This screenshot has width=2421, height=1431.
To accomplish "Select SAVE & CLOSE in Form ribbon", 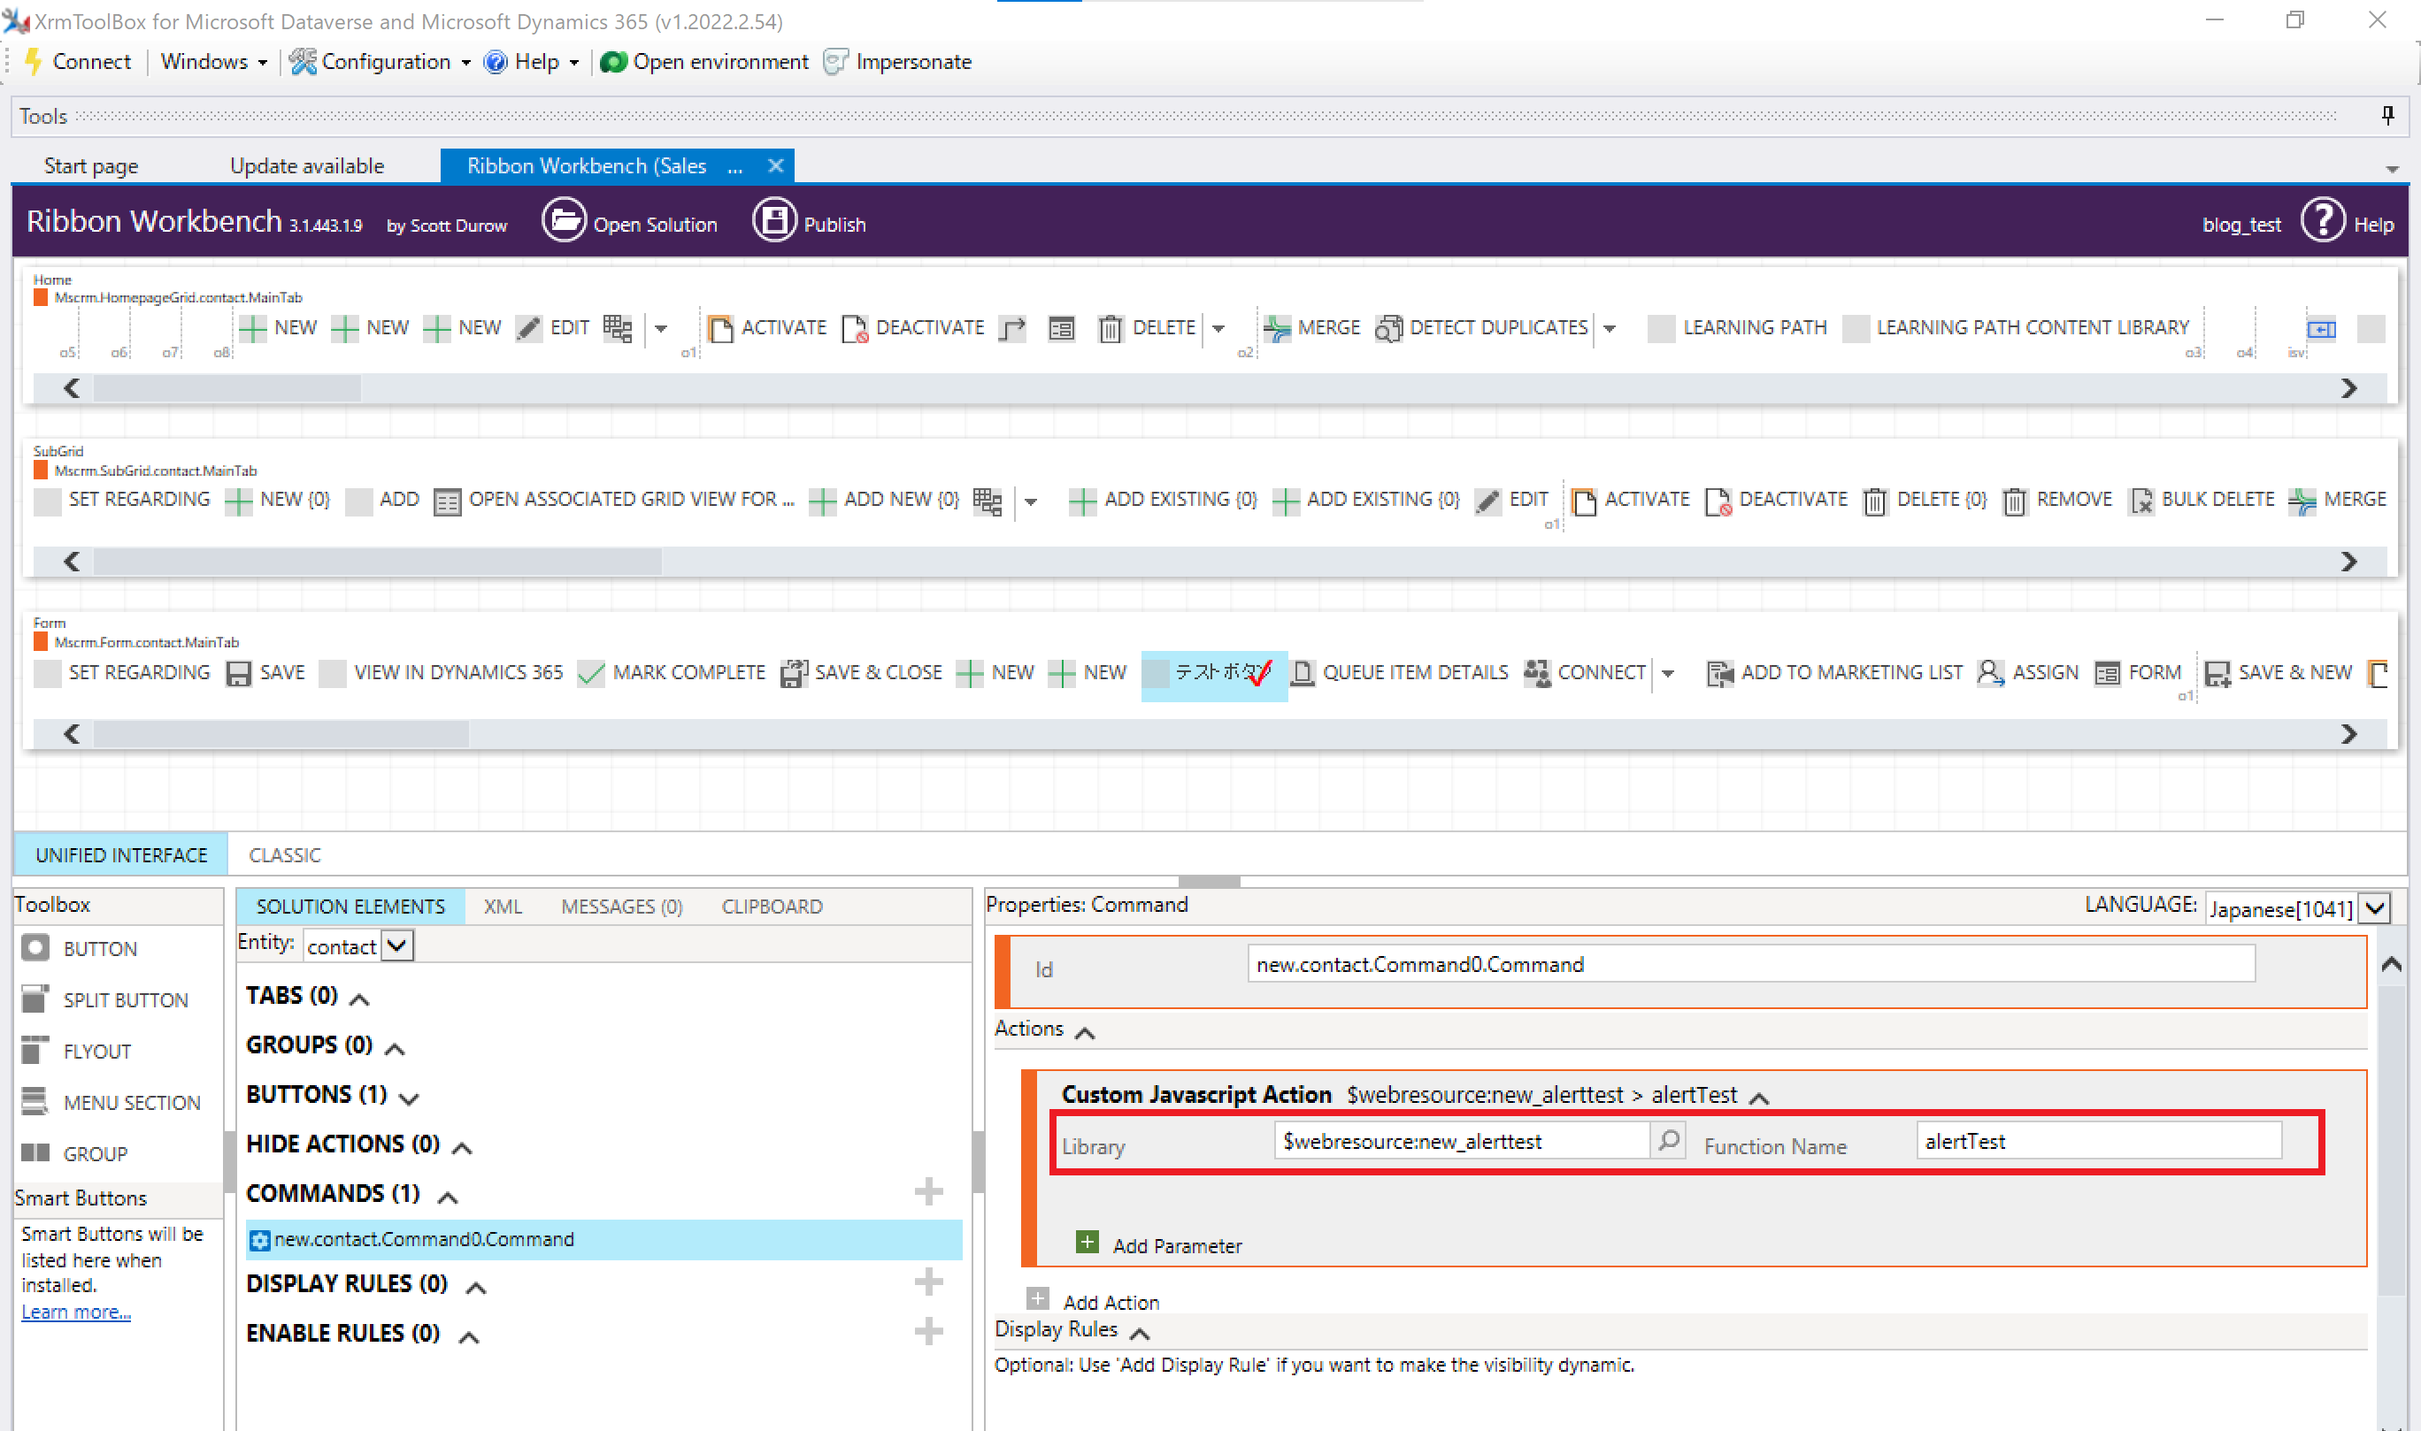I will pyautogui.click(x=861, y=672).
